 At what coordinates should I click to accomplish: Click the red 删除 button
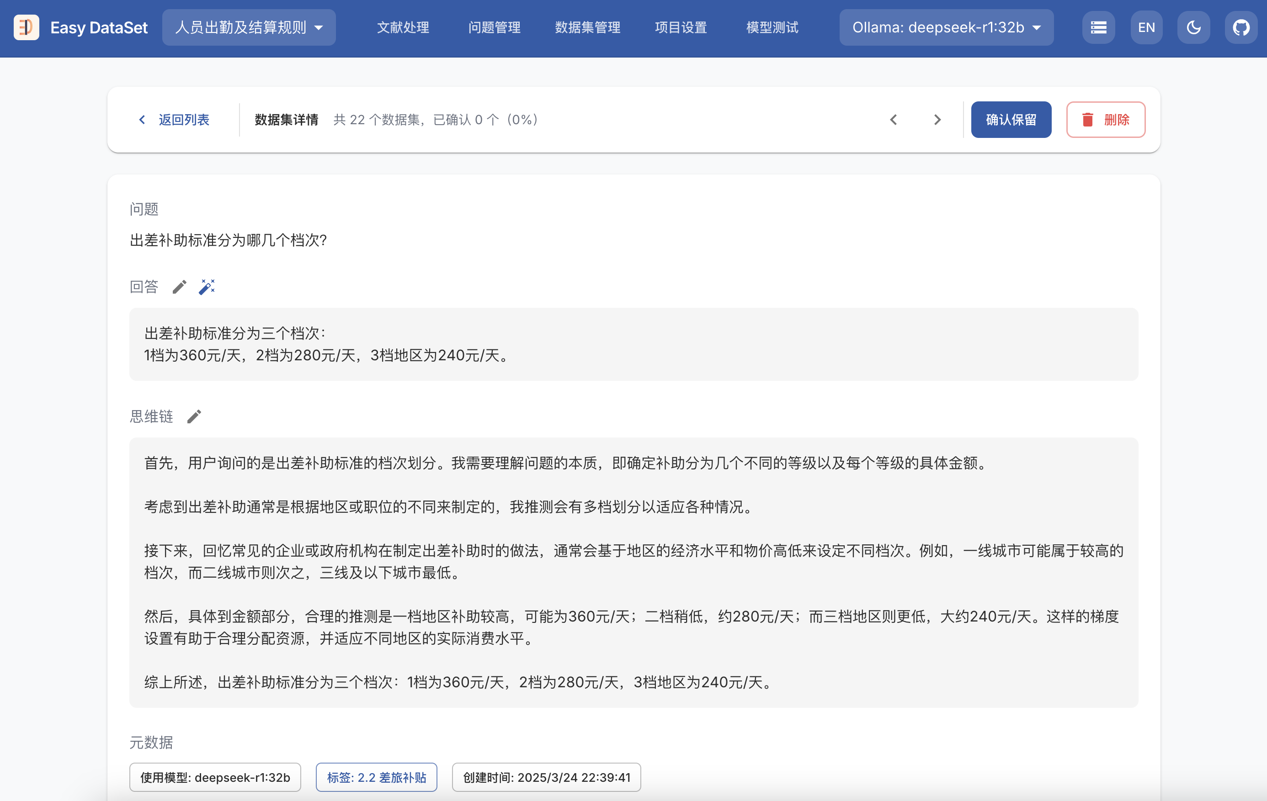tap(1106, 120)
